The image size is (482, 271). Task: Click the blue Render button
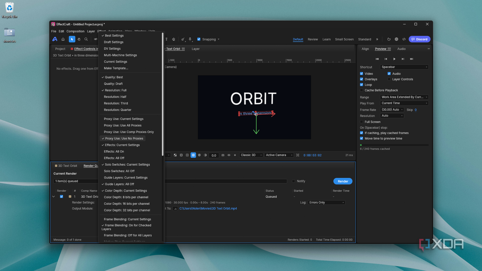coord(343,181)
